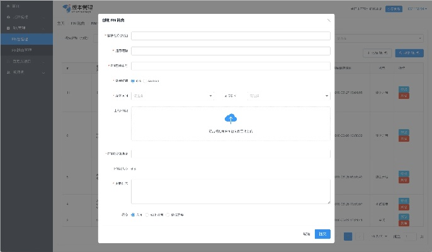Screen dimensions: 432x252
Task: Select the Android platform radio button
Action: coord(145,81)
